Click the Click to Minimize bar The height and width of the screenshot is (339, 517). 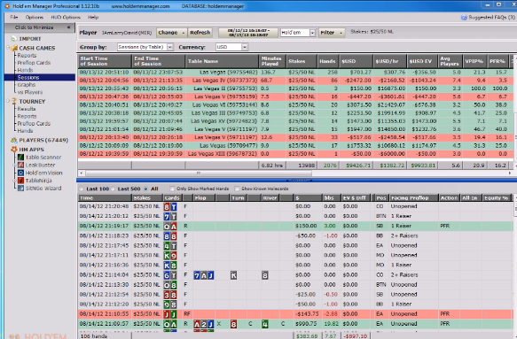pyautogui.click(x=40, y=27)
